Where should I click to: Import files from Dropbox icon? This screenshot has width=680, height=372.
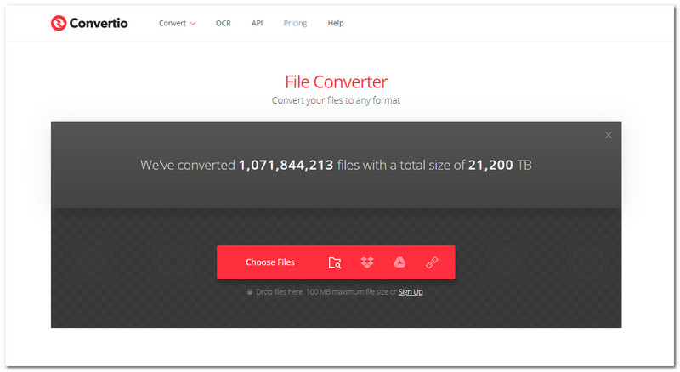(367, 262)
